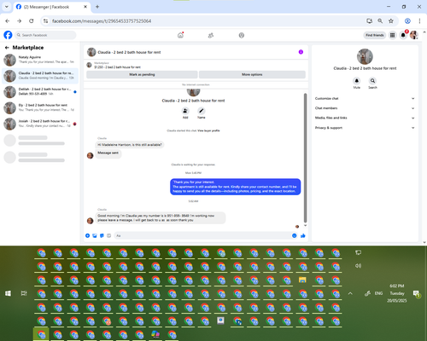Open the Facebook apps grid menu
Viewport: 427px width, 341px height.
tap(392, 35)
